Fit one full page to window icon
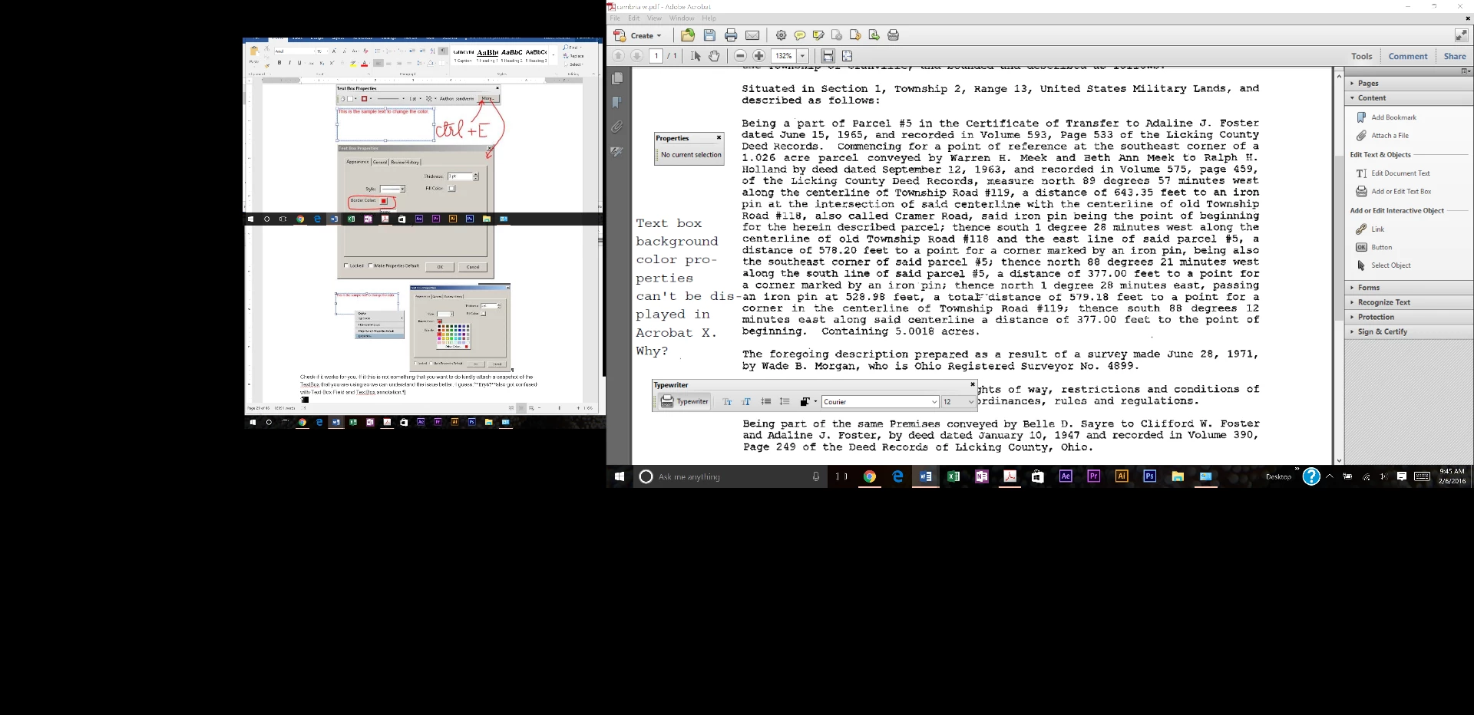This screenshot has height=715, width=1474. pyautogui.click(x=847, y=56)
